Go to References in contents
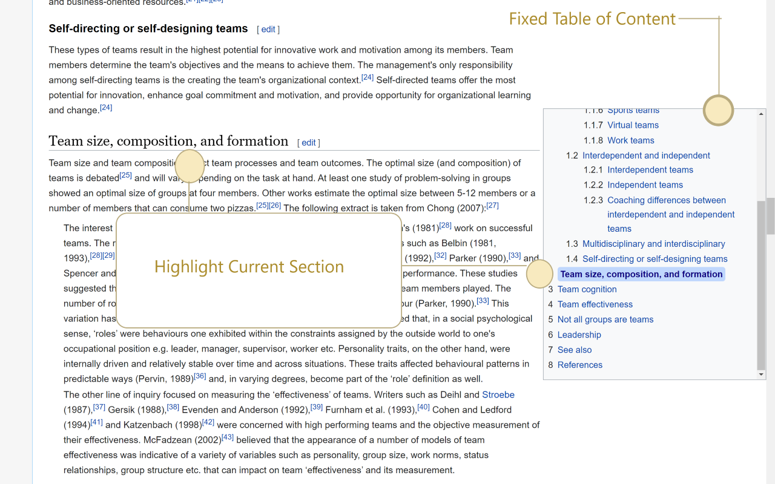 click(x=580, y=365)
